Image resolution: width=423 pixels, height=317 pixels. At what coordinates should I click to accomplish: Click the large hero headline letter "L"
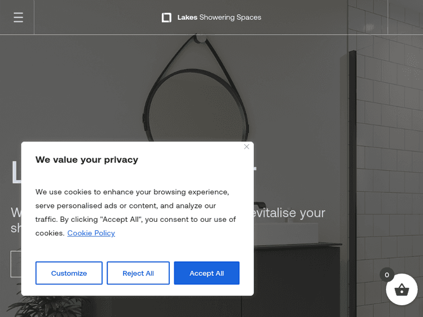(x=16, y=173)
